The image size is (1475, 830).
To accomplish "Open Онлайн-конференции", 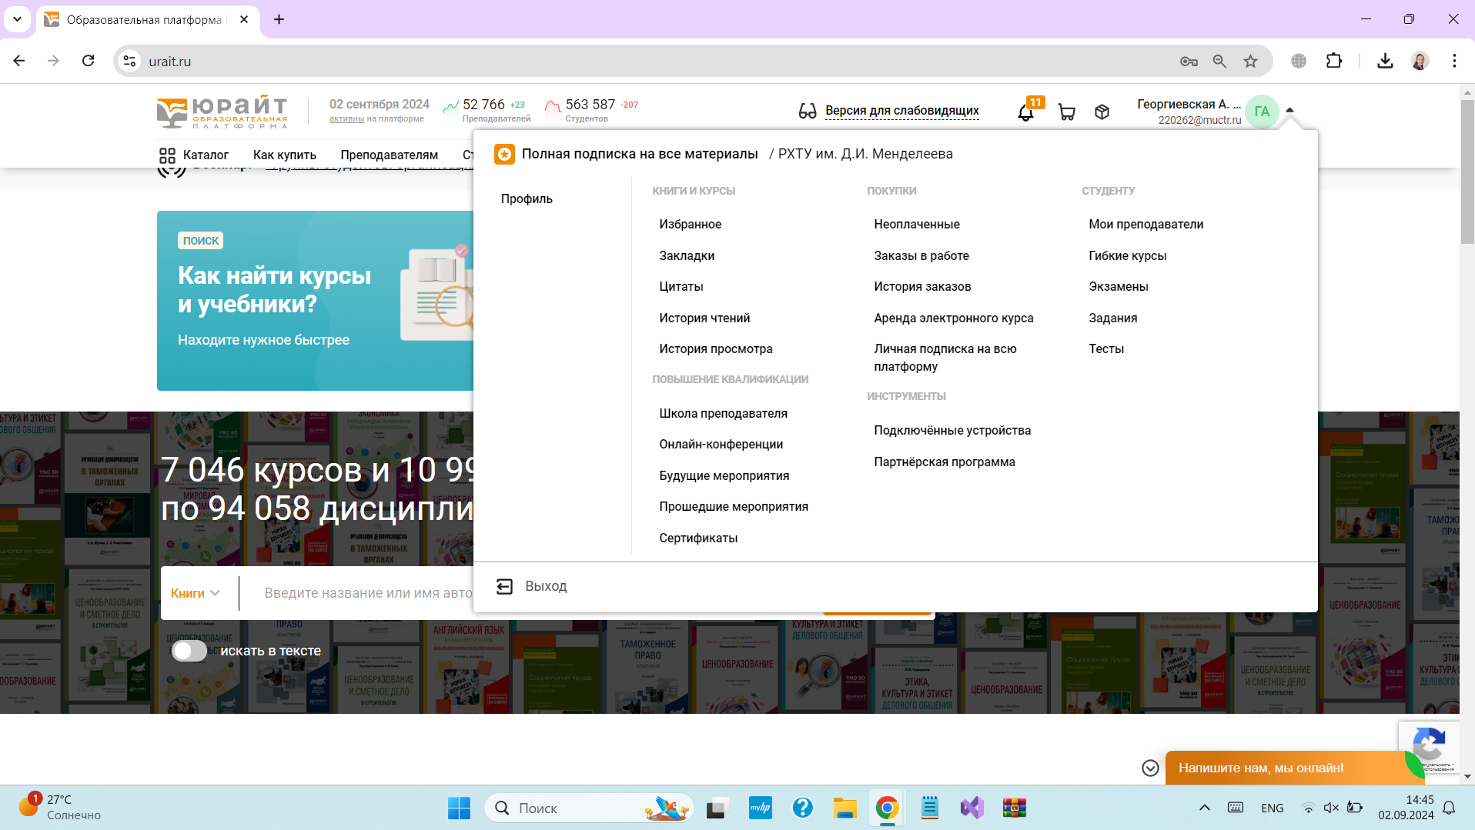I will click(x=721, y=444).
